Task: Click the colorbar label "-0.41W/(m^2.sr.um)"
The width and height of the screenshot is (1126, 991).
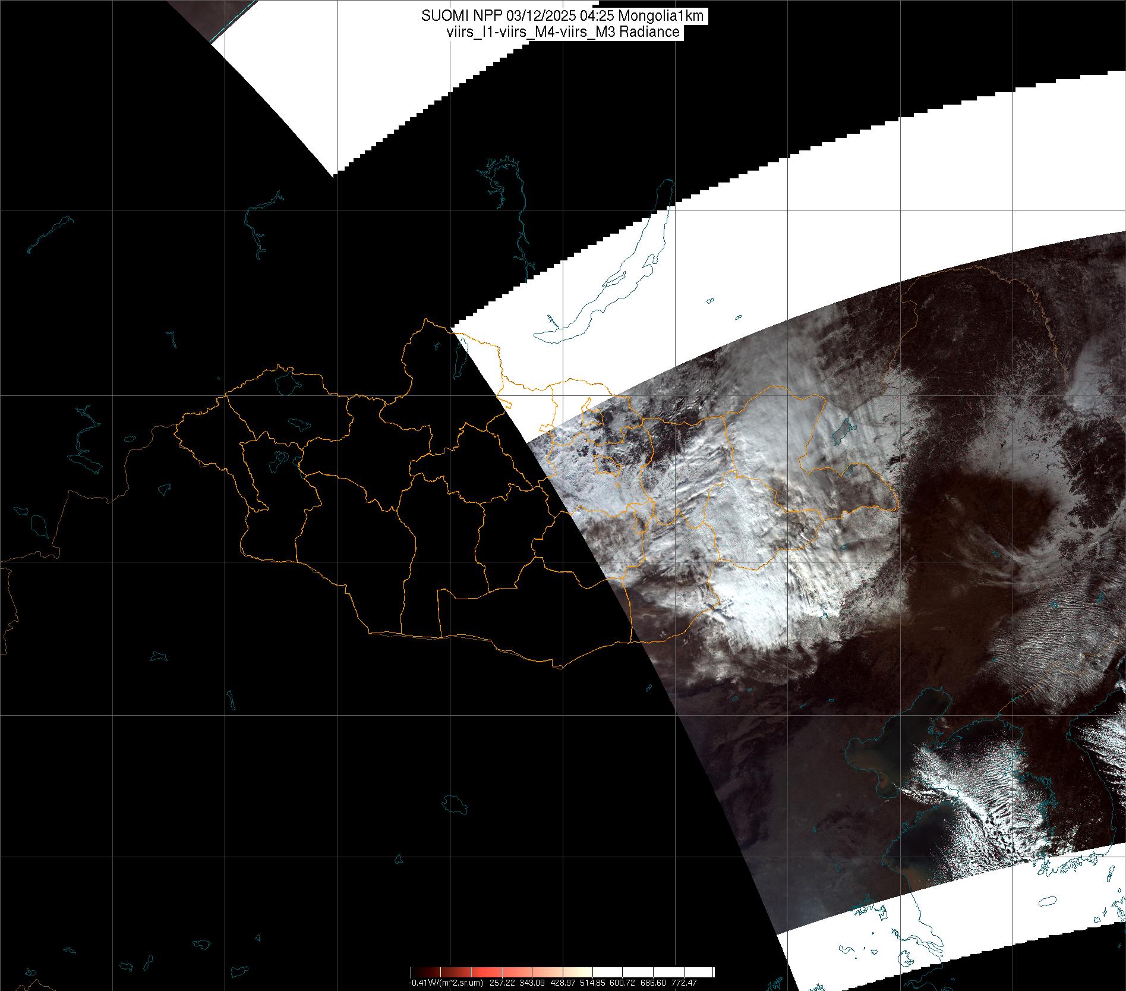Action: pos(445,983)
